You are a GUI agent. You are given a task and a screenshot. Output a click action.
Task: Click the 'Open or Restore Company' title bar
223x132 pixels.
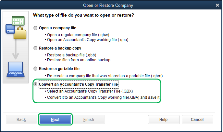pos(112,5)
